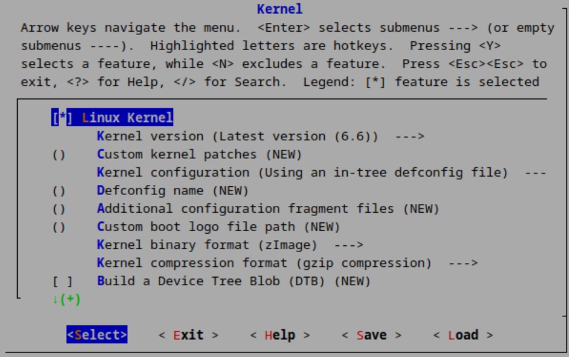Open Kernel version submenu
Viewport: 569px width, 357px height.
point(238,137)
